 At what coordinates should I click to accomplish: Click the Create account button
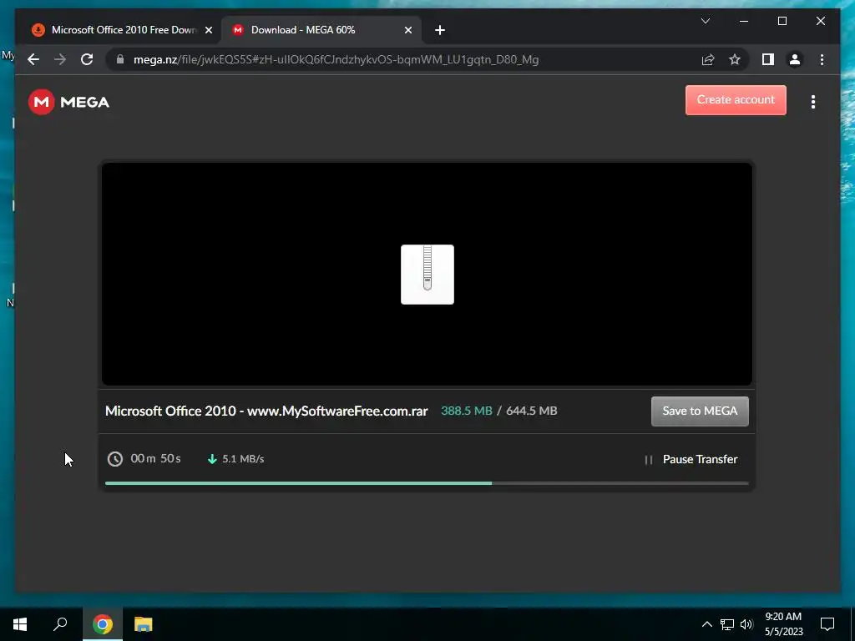[736, 100]
